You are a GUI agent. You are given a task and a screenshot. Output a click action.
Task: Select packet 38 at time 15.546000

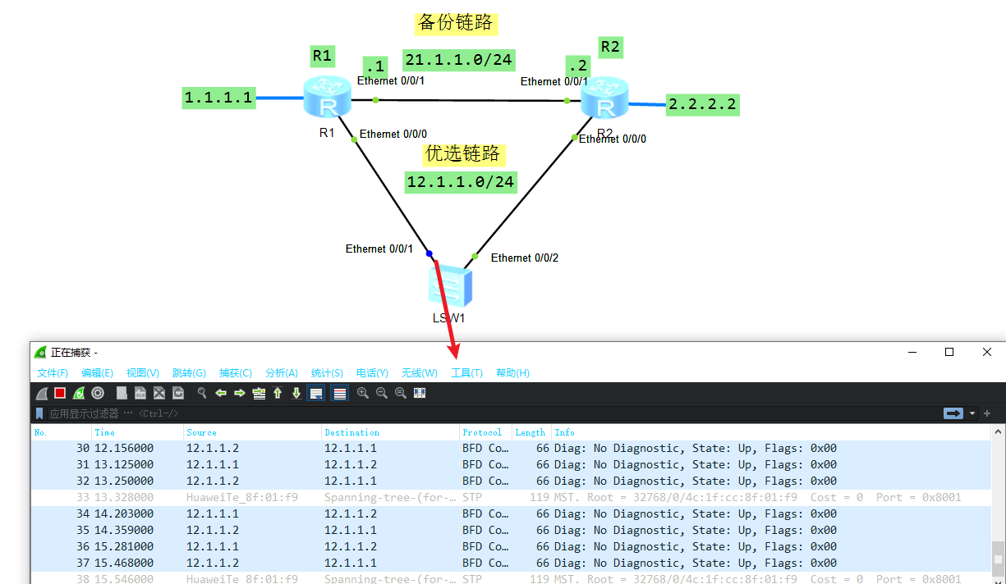(511, 578)
